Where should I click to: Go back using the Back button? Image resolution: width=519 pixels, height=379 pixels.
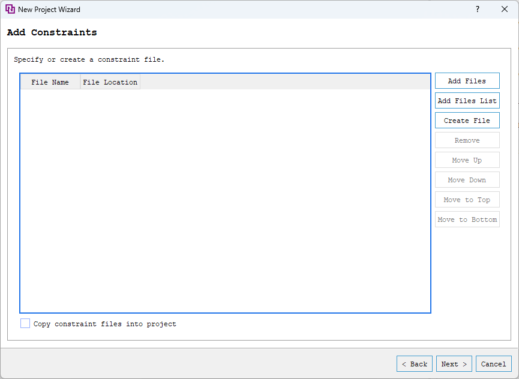414,363
